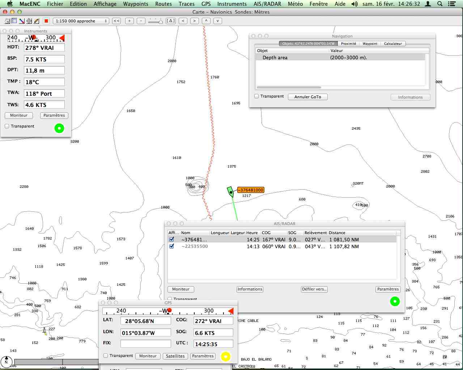Click the Satellites button

click(x=175, y=356)
